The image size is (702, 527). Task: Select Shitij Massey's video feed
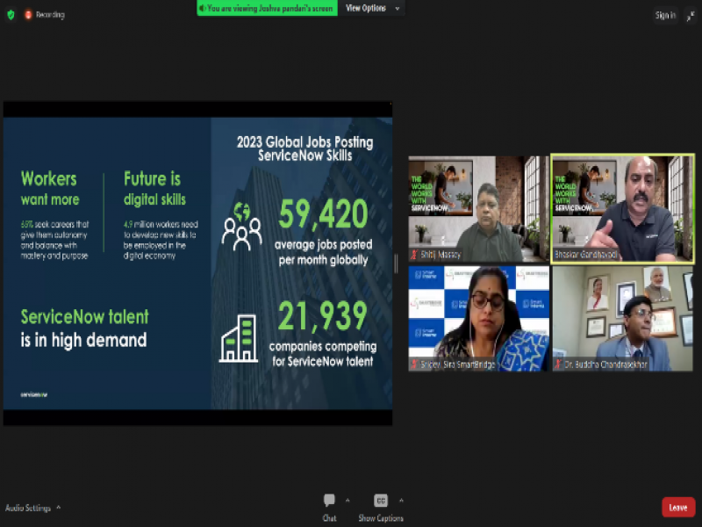pyautogui.click(x=478, y=208)
